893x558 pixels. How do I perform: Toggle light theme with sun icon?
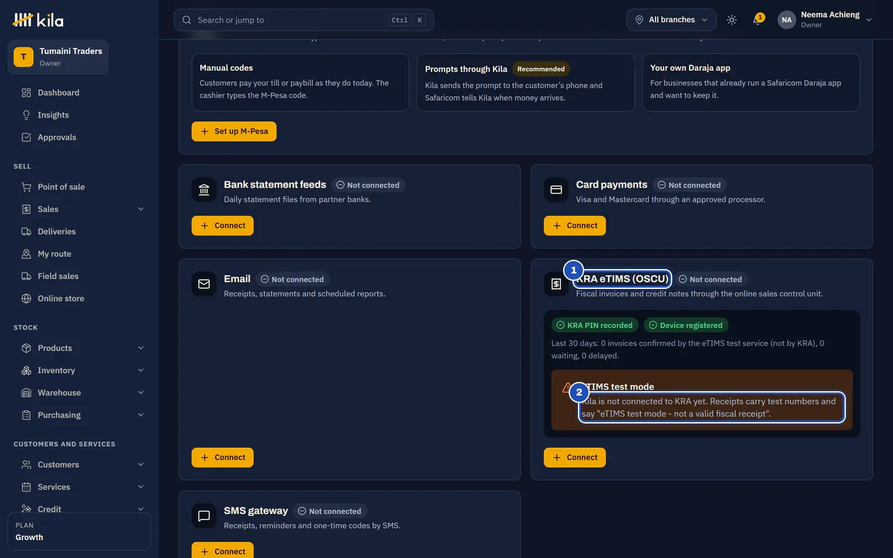click(732, 20)
